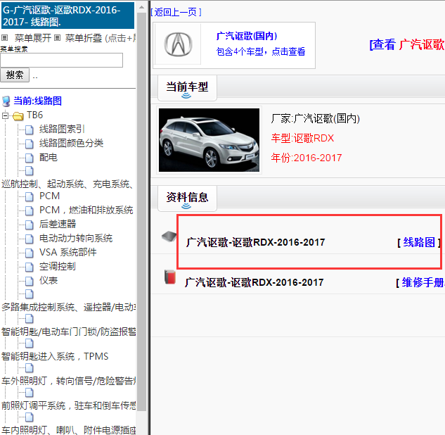Click page icon beside 空调控制

(30, 267)
